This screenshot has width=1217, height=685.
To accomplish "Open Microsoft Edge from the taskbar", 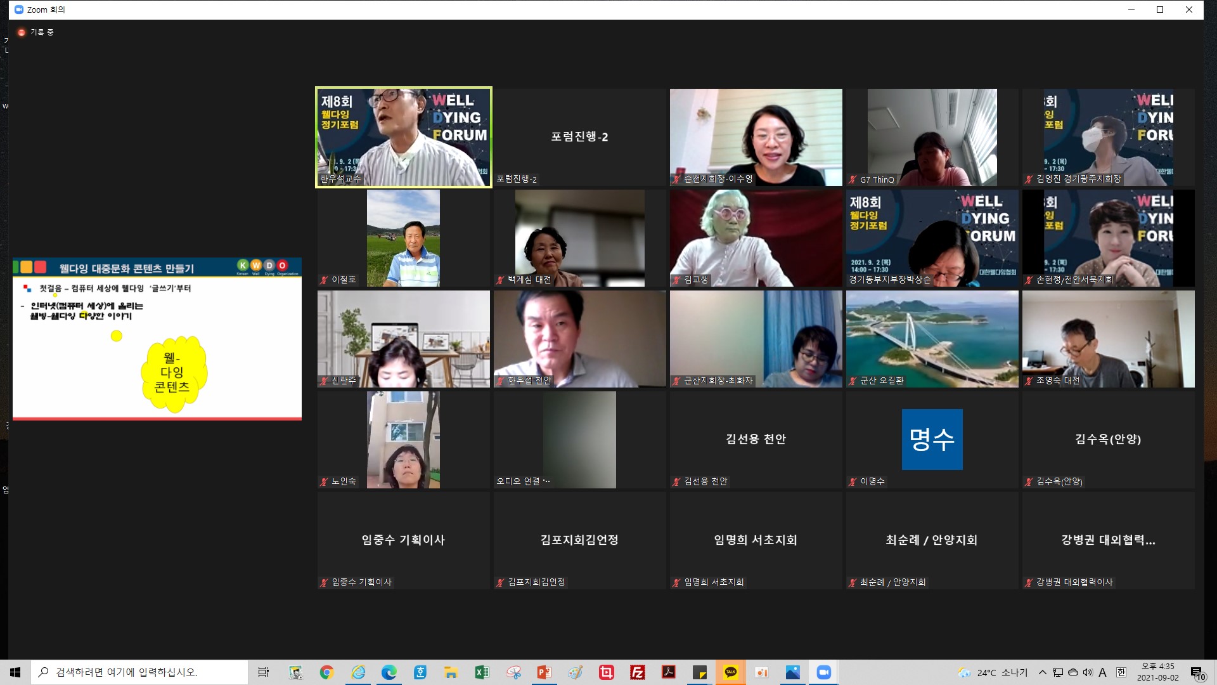I will click(x=389, y=672).
